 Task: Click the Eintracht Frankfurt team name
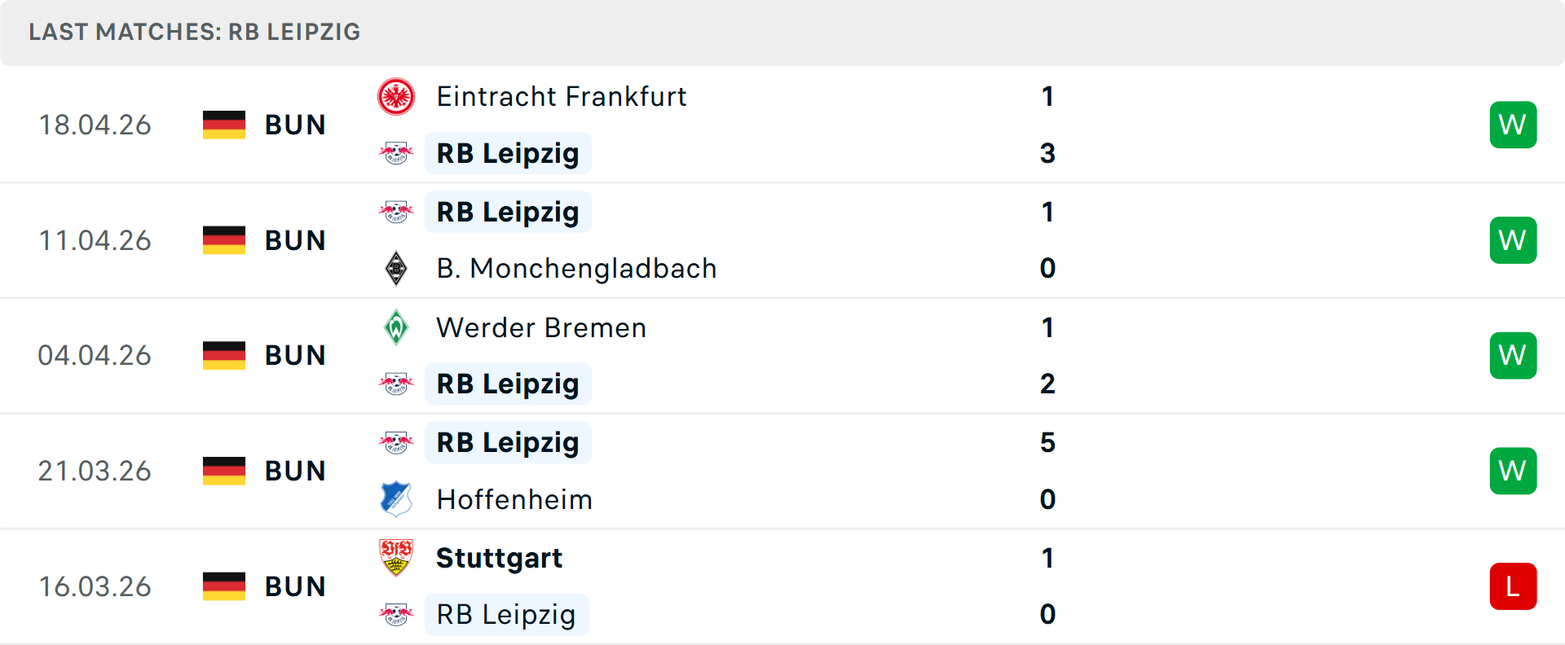coord(562,95)
